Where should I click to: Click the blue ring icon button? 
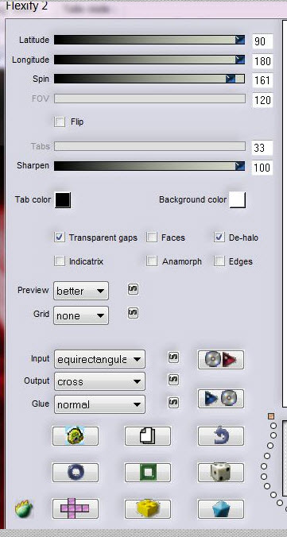tap(75, 473)
